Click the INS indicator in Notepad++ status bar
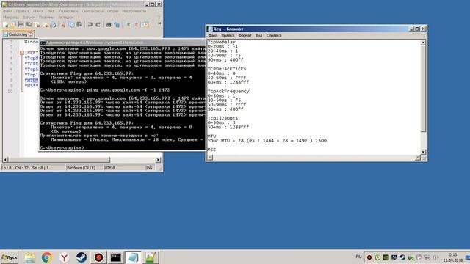This screenshot has width=470, height=264. [x=149, y=168]
